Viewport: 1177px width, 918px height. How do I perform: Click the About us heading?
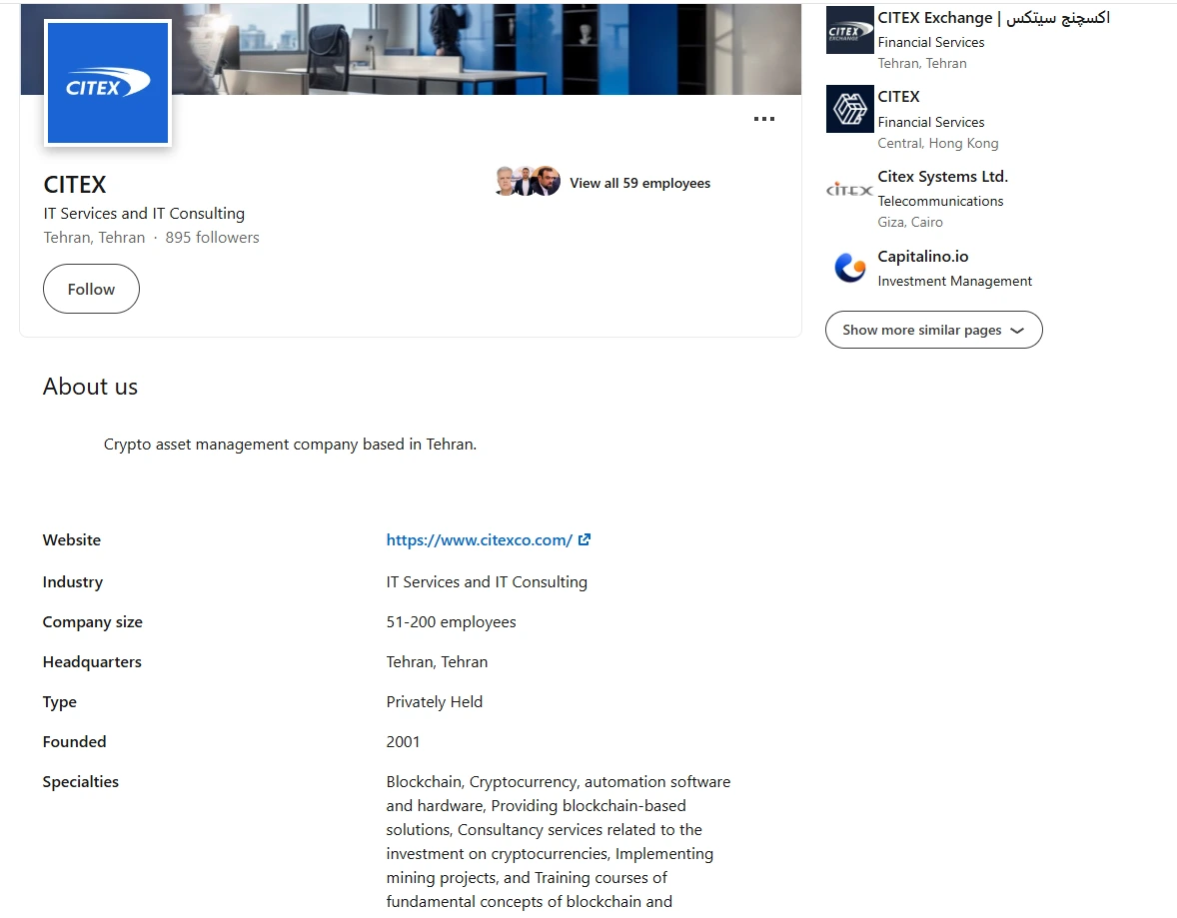[90, 386]
